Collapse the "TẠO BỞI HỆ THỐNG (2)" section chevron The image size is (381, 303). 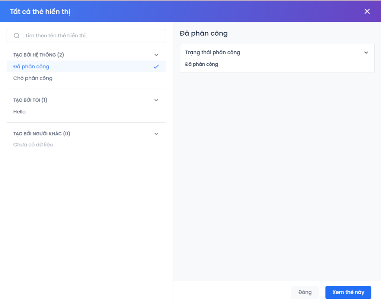[156, 55]
